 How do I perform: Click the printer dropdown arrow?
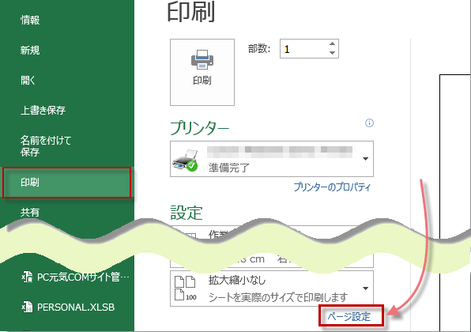point(366,159)
